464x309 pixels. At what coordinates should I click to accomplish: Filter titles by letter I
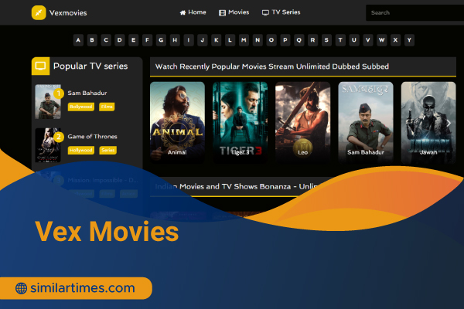[189, 40]
